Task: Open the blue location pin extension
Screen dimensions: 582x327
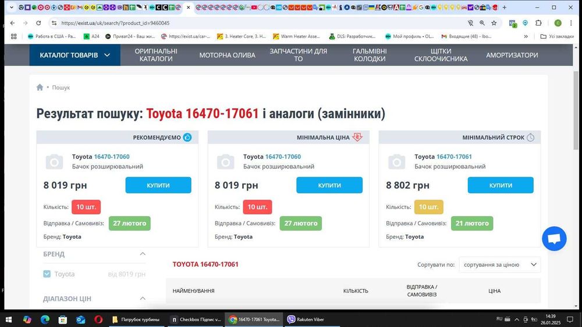Action: pos(525,23)
